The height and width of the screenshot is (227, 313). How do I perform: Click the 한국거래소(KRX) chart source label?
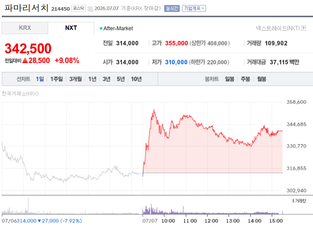click(20, 93)
